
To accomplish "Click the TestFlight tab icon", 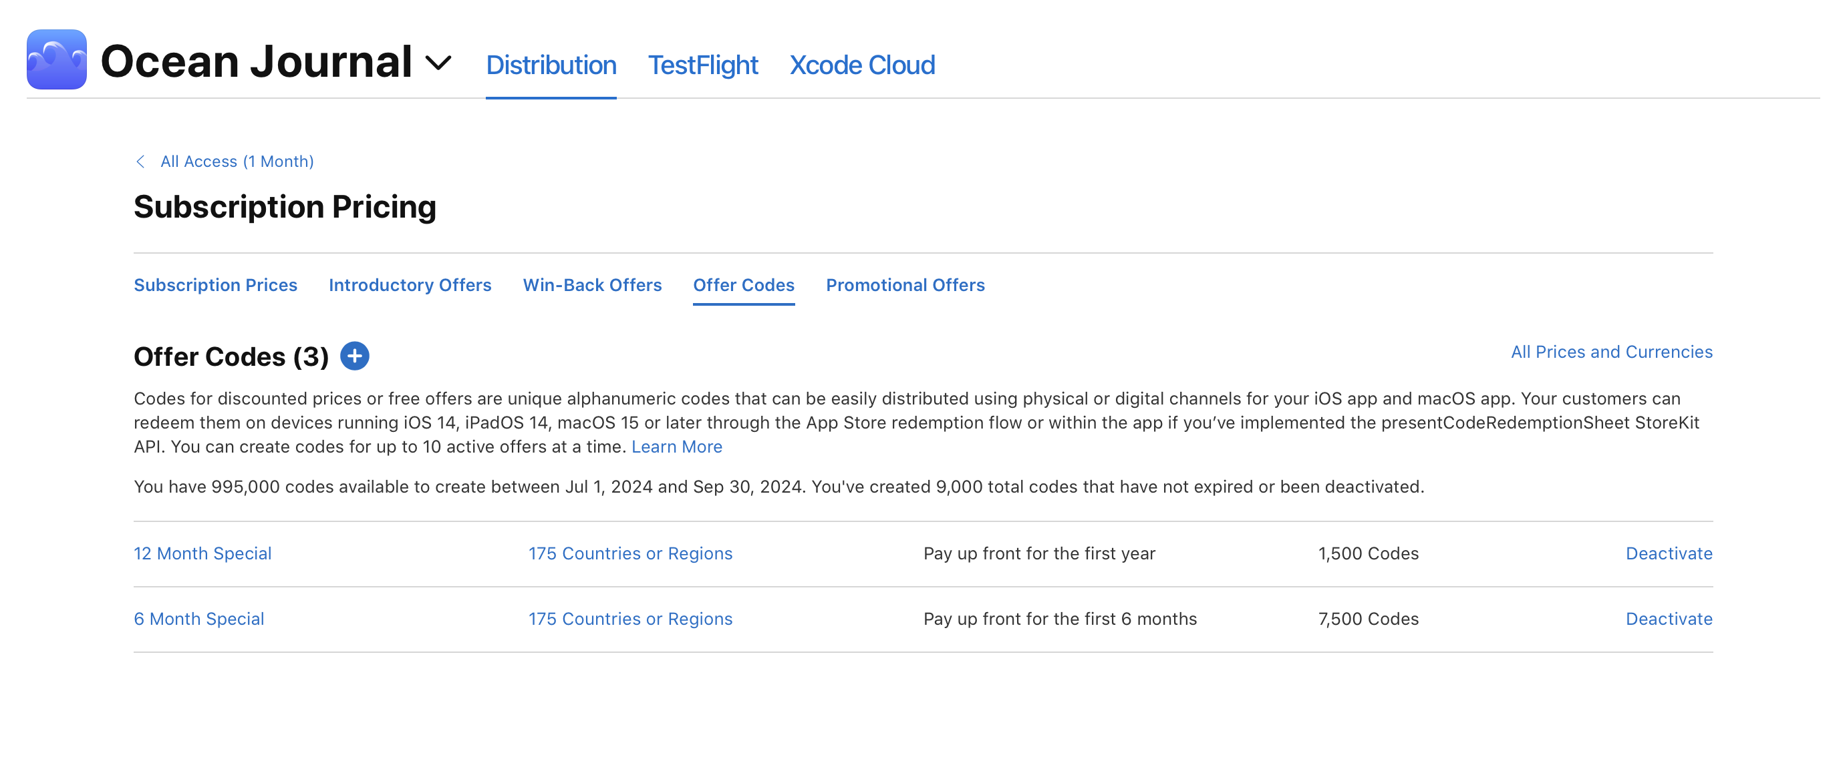I will coord(703,65).
